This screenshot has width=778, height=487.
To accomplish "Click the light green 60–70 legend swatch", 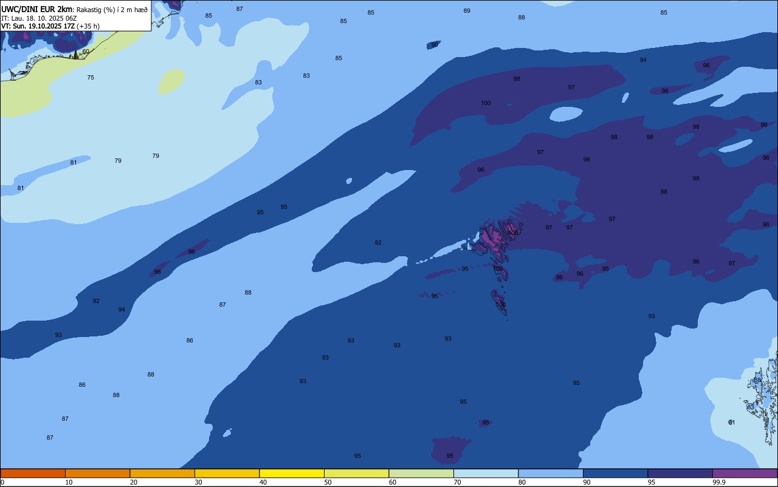I will (x=421, y=473).
